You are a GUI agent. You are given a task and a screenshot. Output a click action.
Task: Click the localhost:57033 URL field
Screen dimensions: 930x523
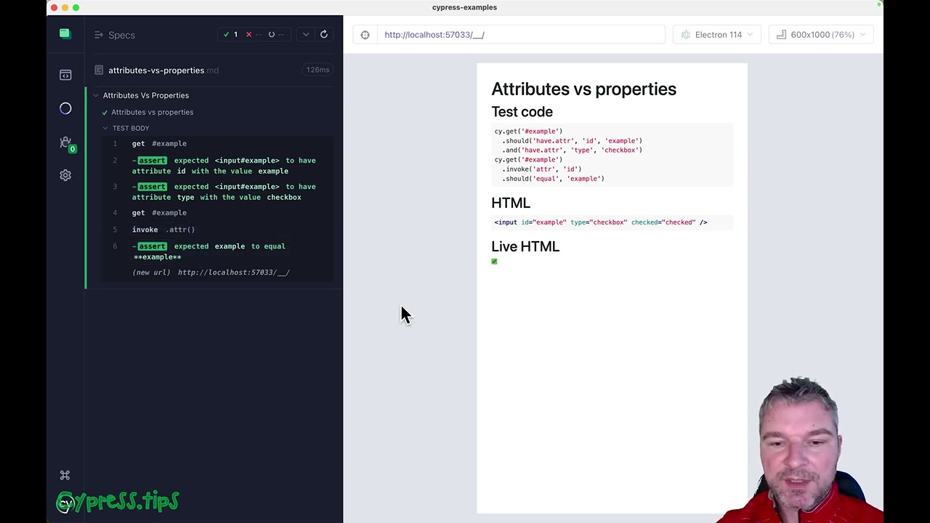[521, 35]
